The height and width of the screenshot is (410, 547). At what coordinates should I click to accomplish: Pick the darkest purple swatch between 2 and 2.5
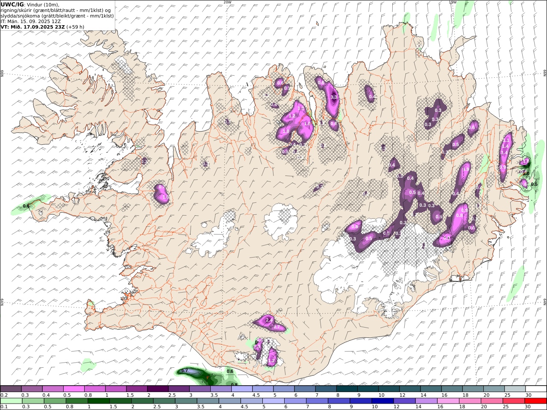pyautogui.click(x=158, y=389)
